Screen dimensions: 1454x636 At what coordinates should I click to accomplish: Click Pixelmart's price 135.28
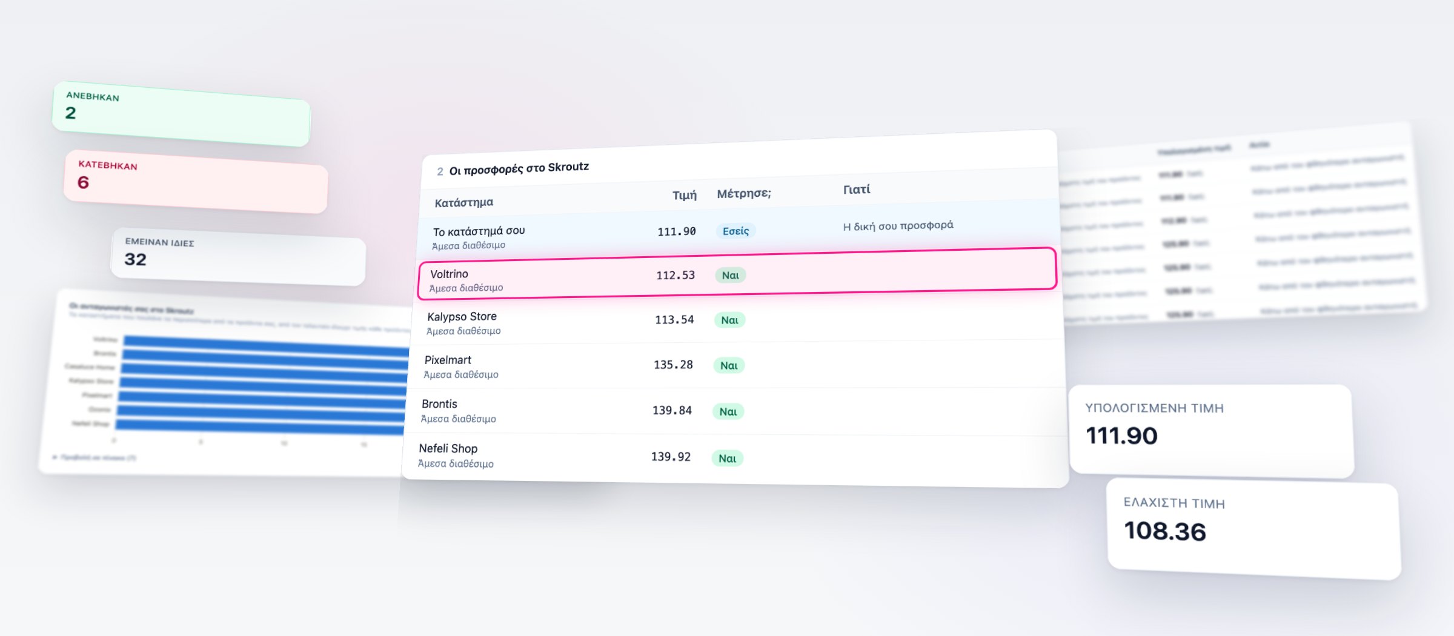[x=673, y=365]
